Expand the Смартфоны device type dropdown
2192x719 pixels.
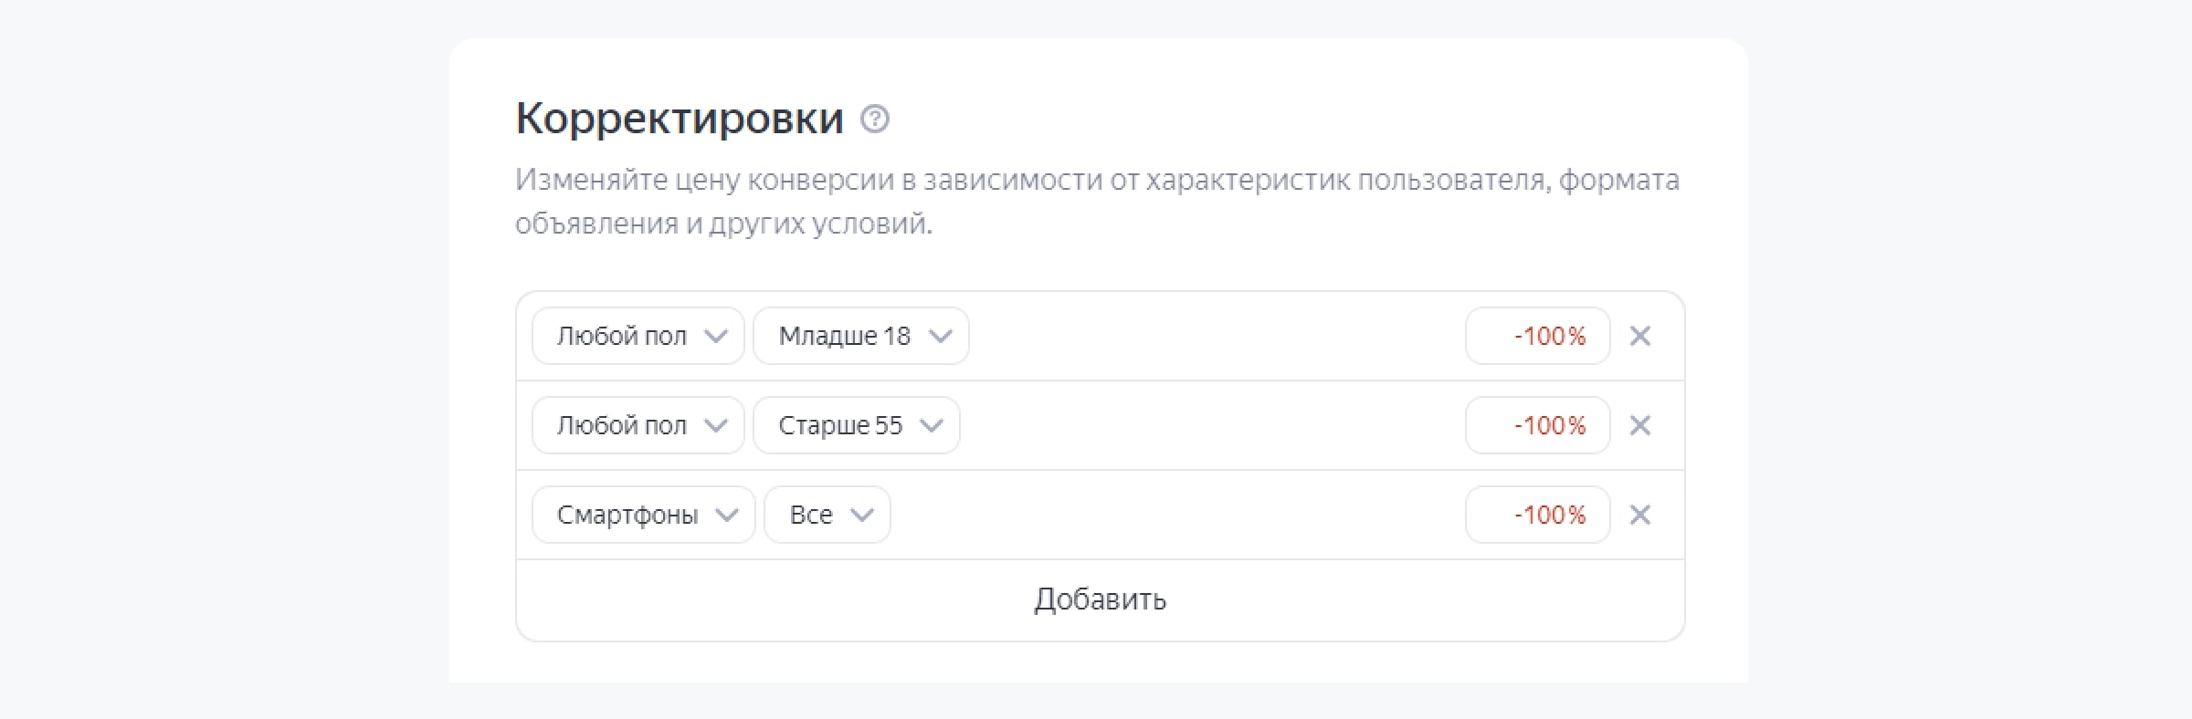pos(643,515)
